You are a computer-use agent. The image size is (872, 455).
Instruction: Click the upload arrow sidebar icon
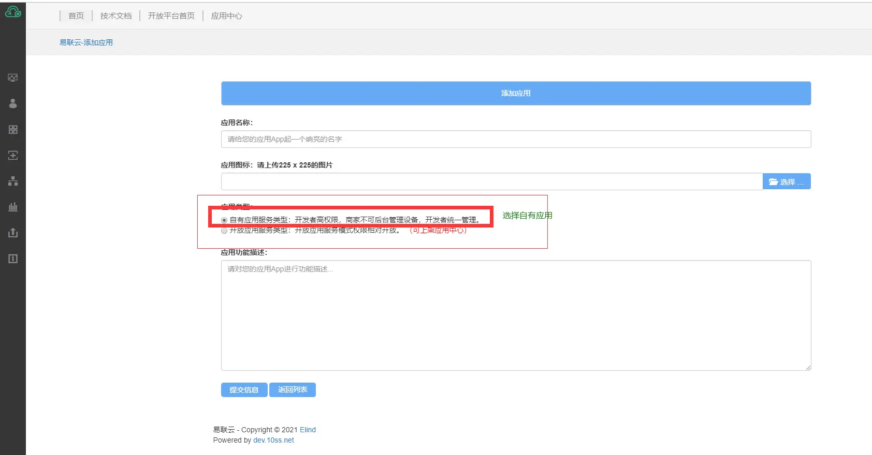(13, 233)
